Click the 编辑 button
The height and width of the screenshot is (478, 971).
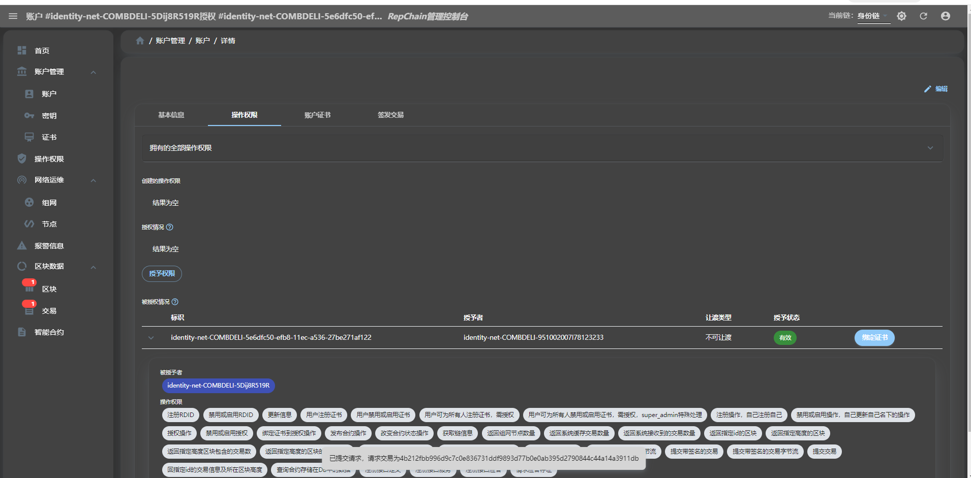tap(936, 89)
